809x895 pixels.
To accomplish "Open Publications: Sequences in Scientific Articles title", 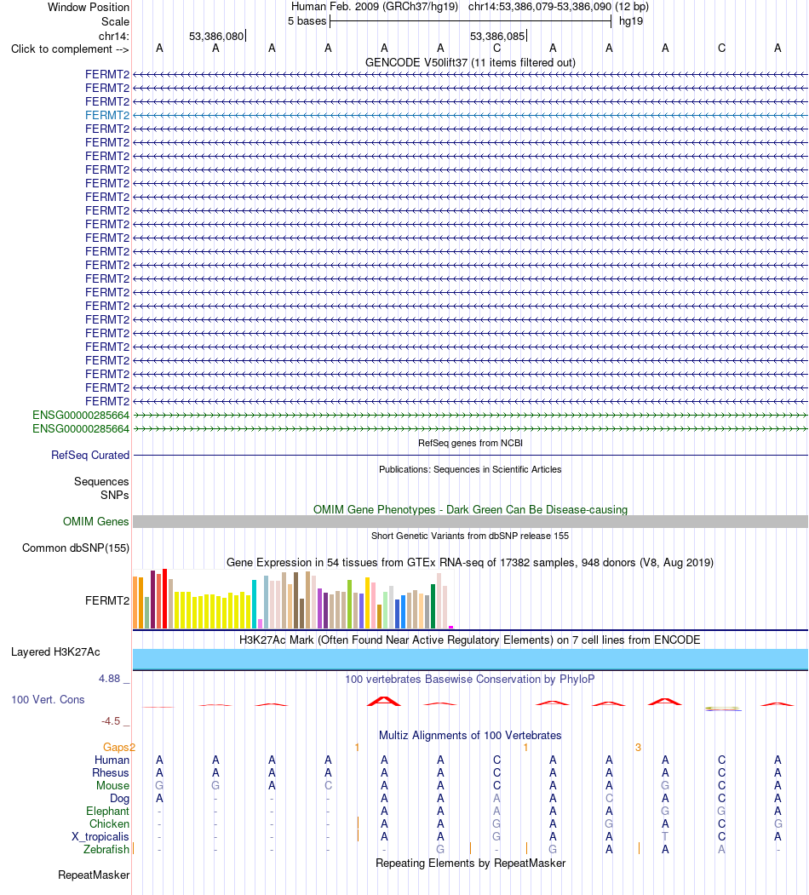I will 470,469.
